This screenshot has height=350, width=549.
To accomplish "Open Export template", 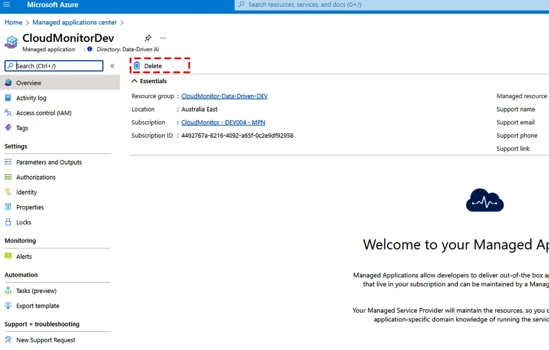I will (38, 306).
